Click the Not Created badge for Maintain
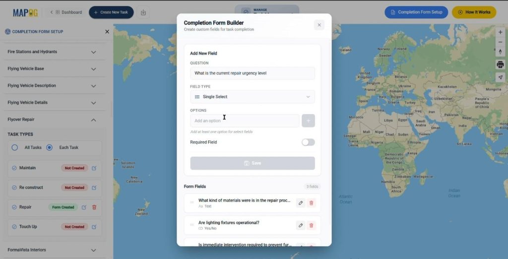508x259 pixels. [x=74, y=168]
